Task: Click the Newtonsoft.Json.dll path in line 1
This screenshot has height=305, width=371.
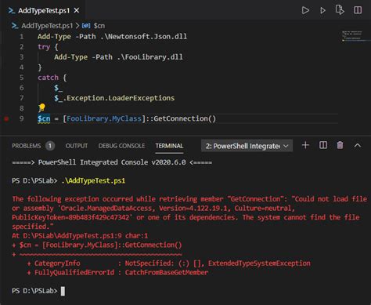Action: coord(144,37)
